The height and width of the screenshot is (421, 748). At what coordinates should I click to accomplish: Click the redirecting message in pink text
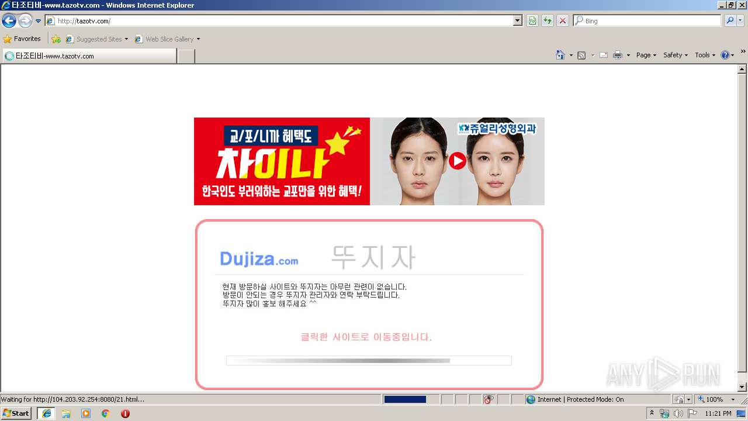pyautogui.click(x=366, y=337)
